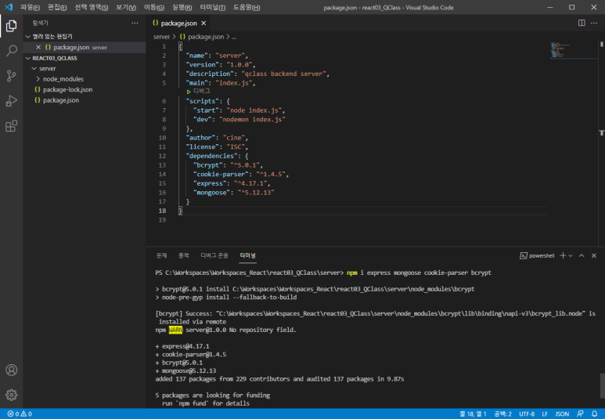Image resolution: width=605 pixels, height=419 pixels.
Task: Change JSON language mode
Action: (562, 414)
